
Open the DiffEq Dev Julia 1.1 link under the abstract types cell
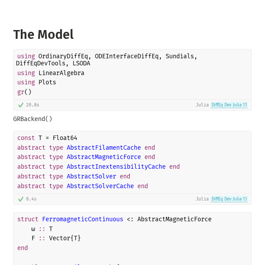point(229,199)
